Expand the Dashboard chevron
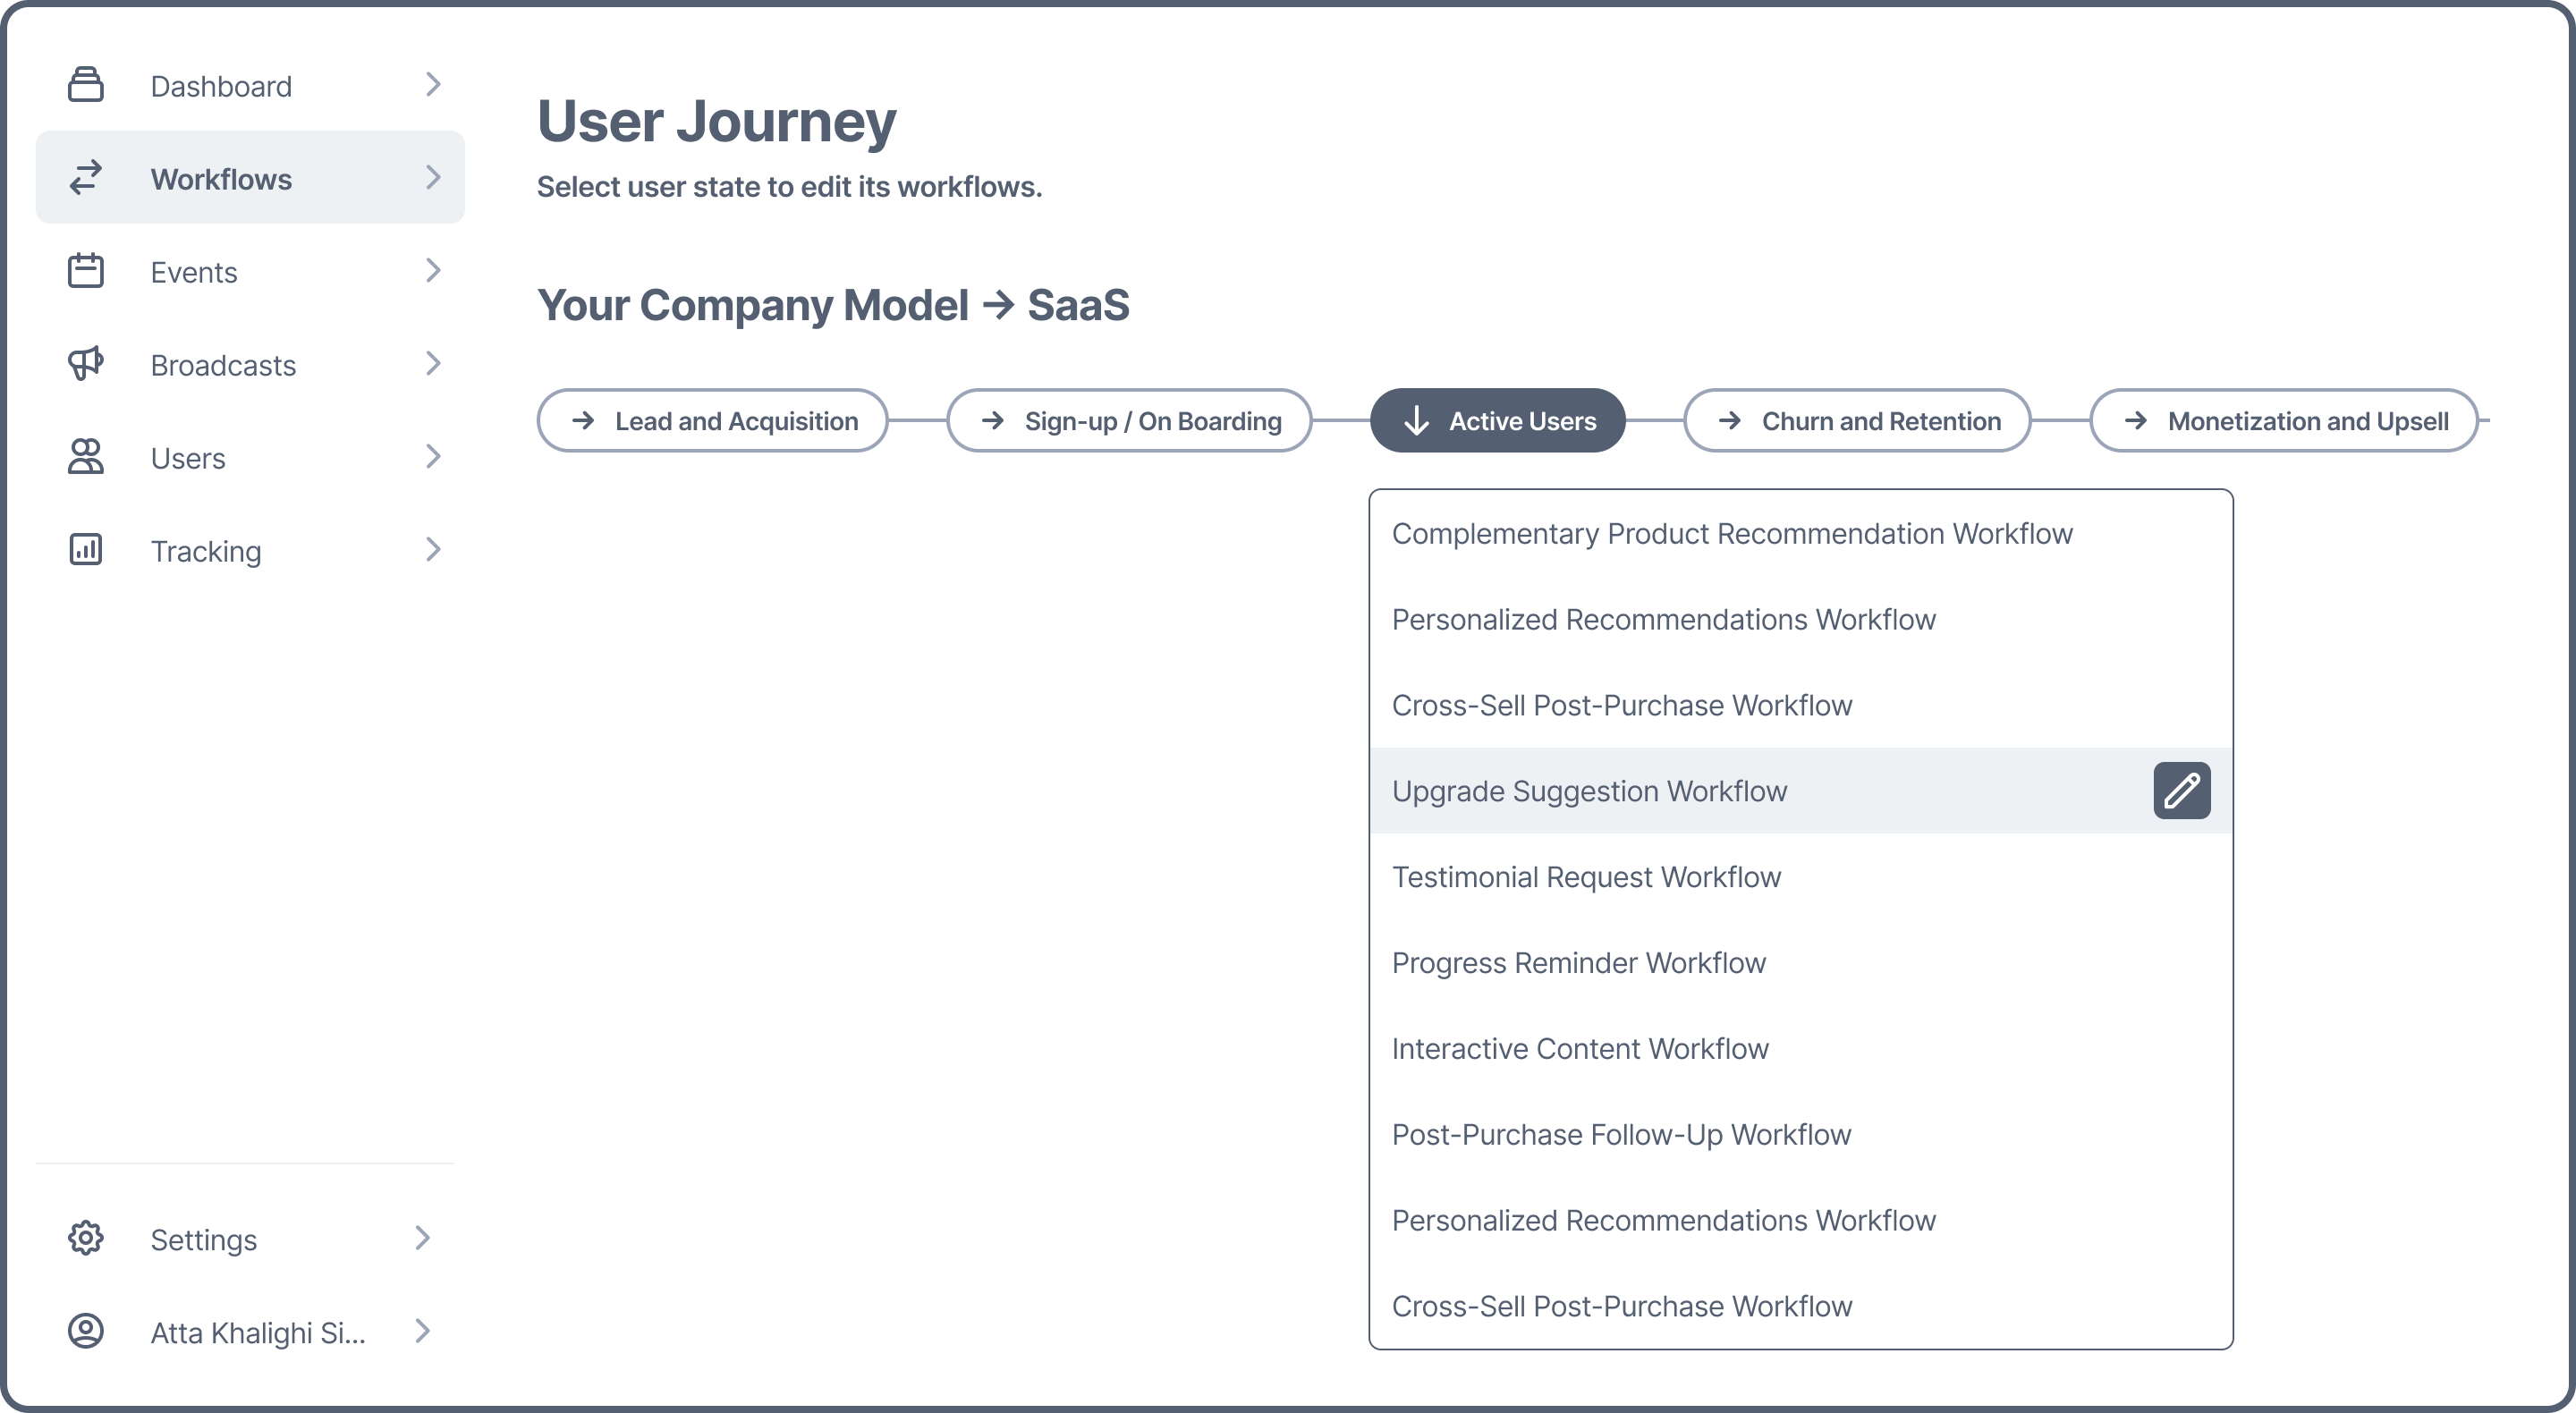2576x1413 pixels. [x=432, y=85]
